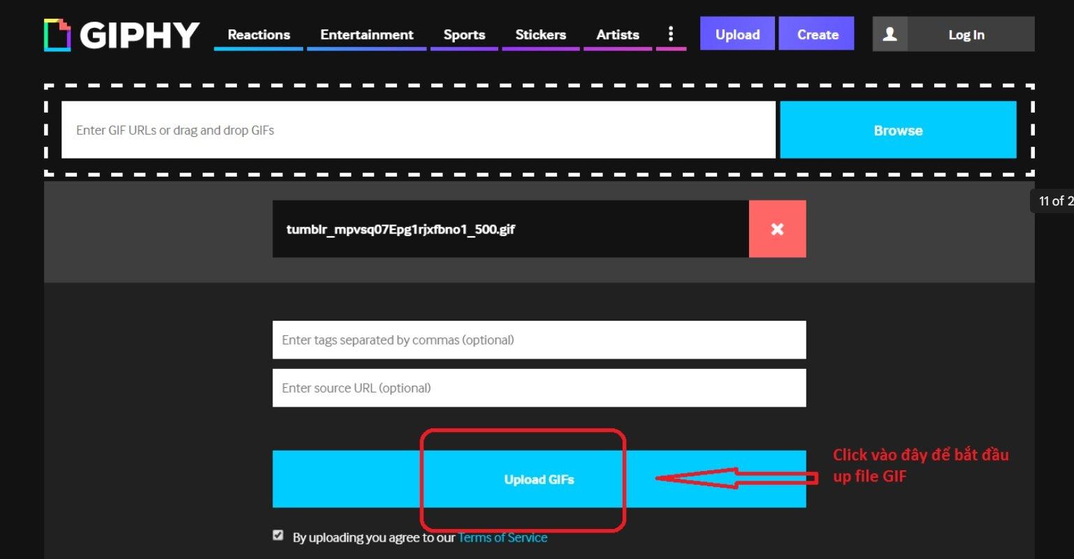Click Log In
The height and width of the screenshot is (559, 1074).
click(x=966, y=35)
